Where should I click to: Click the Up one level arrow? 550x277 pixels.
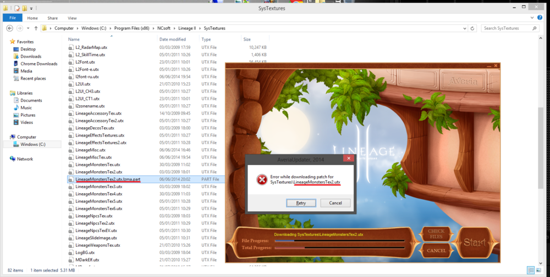click(x=36, y=28)
